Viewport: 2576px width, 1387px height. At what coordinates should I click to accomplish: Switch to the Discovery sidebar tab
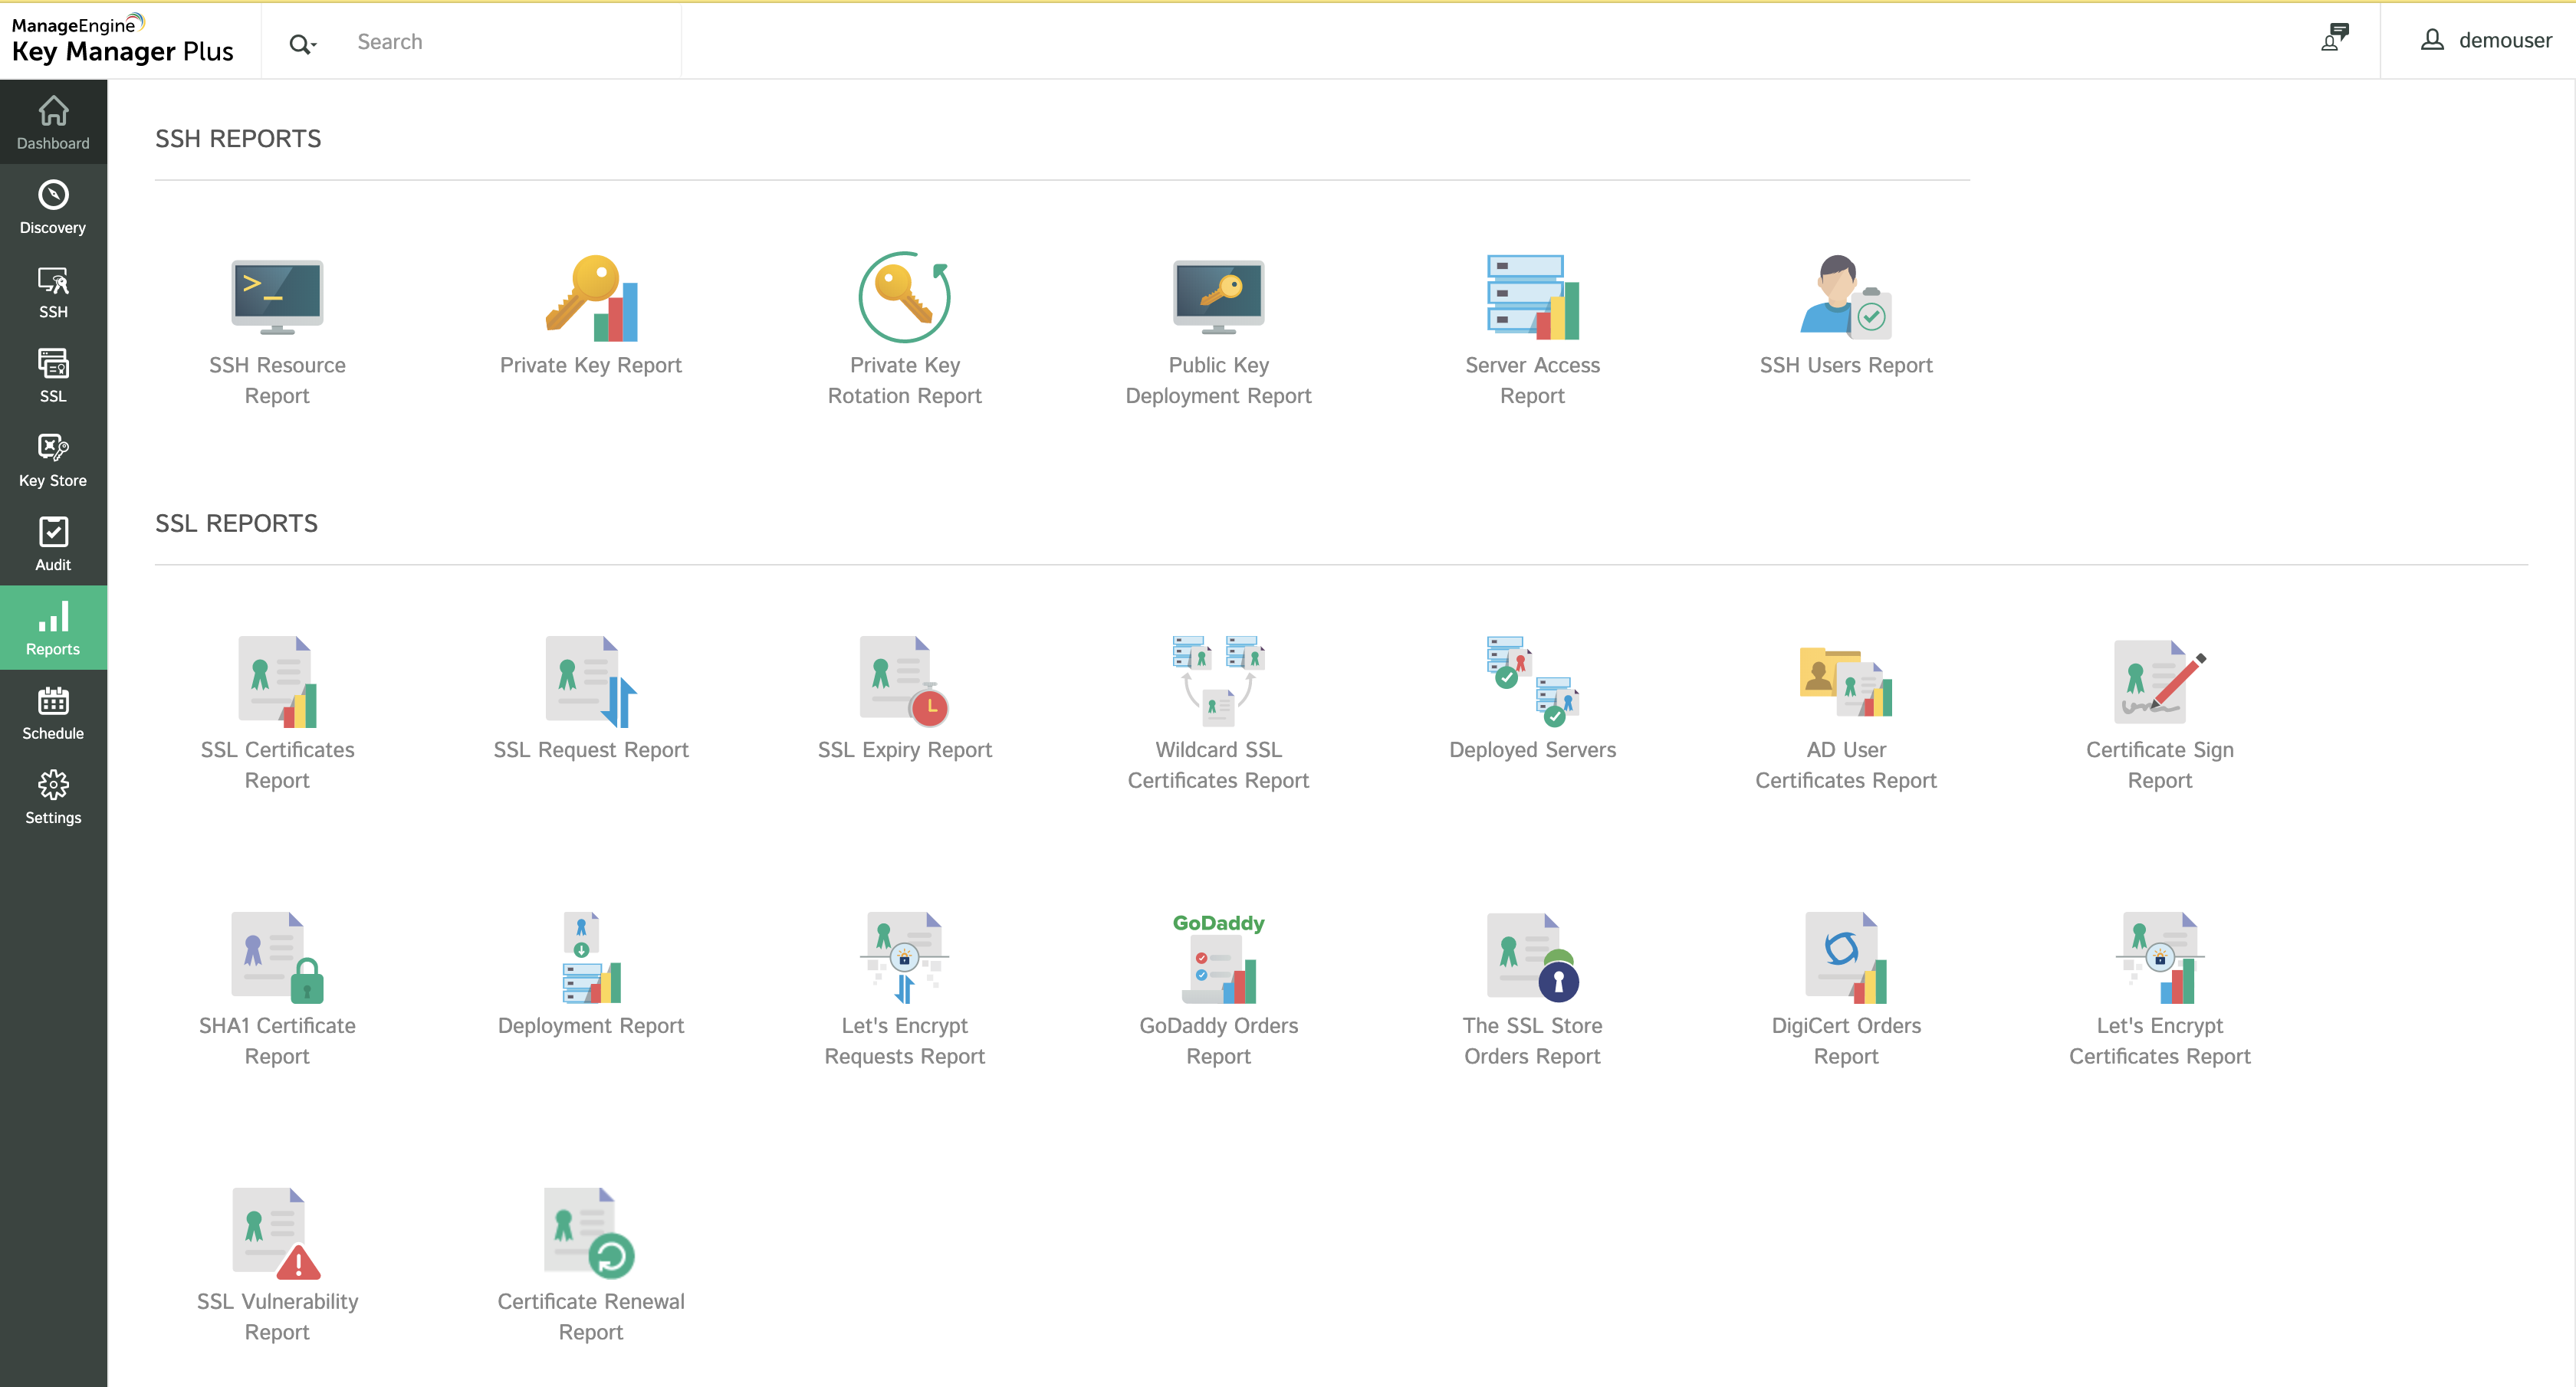pos(53,207)
